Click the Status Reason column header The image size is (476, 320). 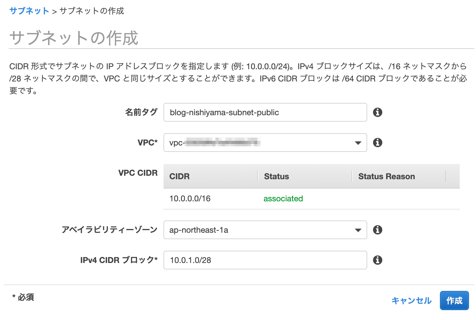click(387, 176)
